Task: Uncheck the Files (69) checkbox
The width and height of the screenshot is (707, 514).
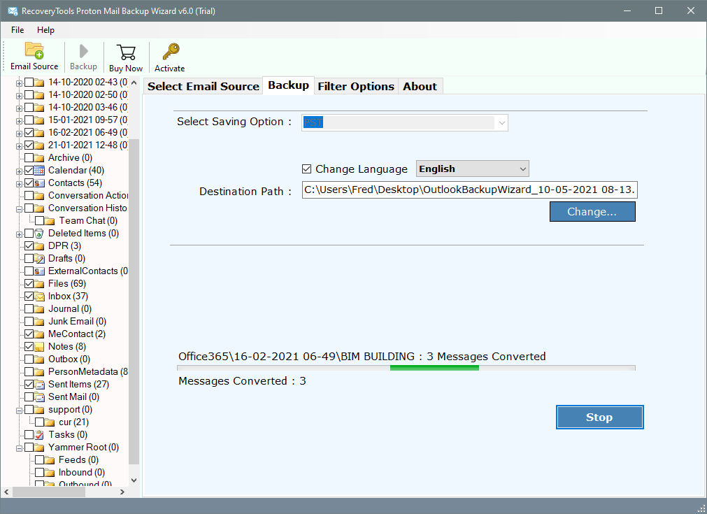Action: pos(29,284)
